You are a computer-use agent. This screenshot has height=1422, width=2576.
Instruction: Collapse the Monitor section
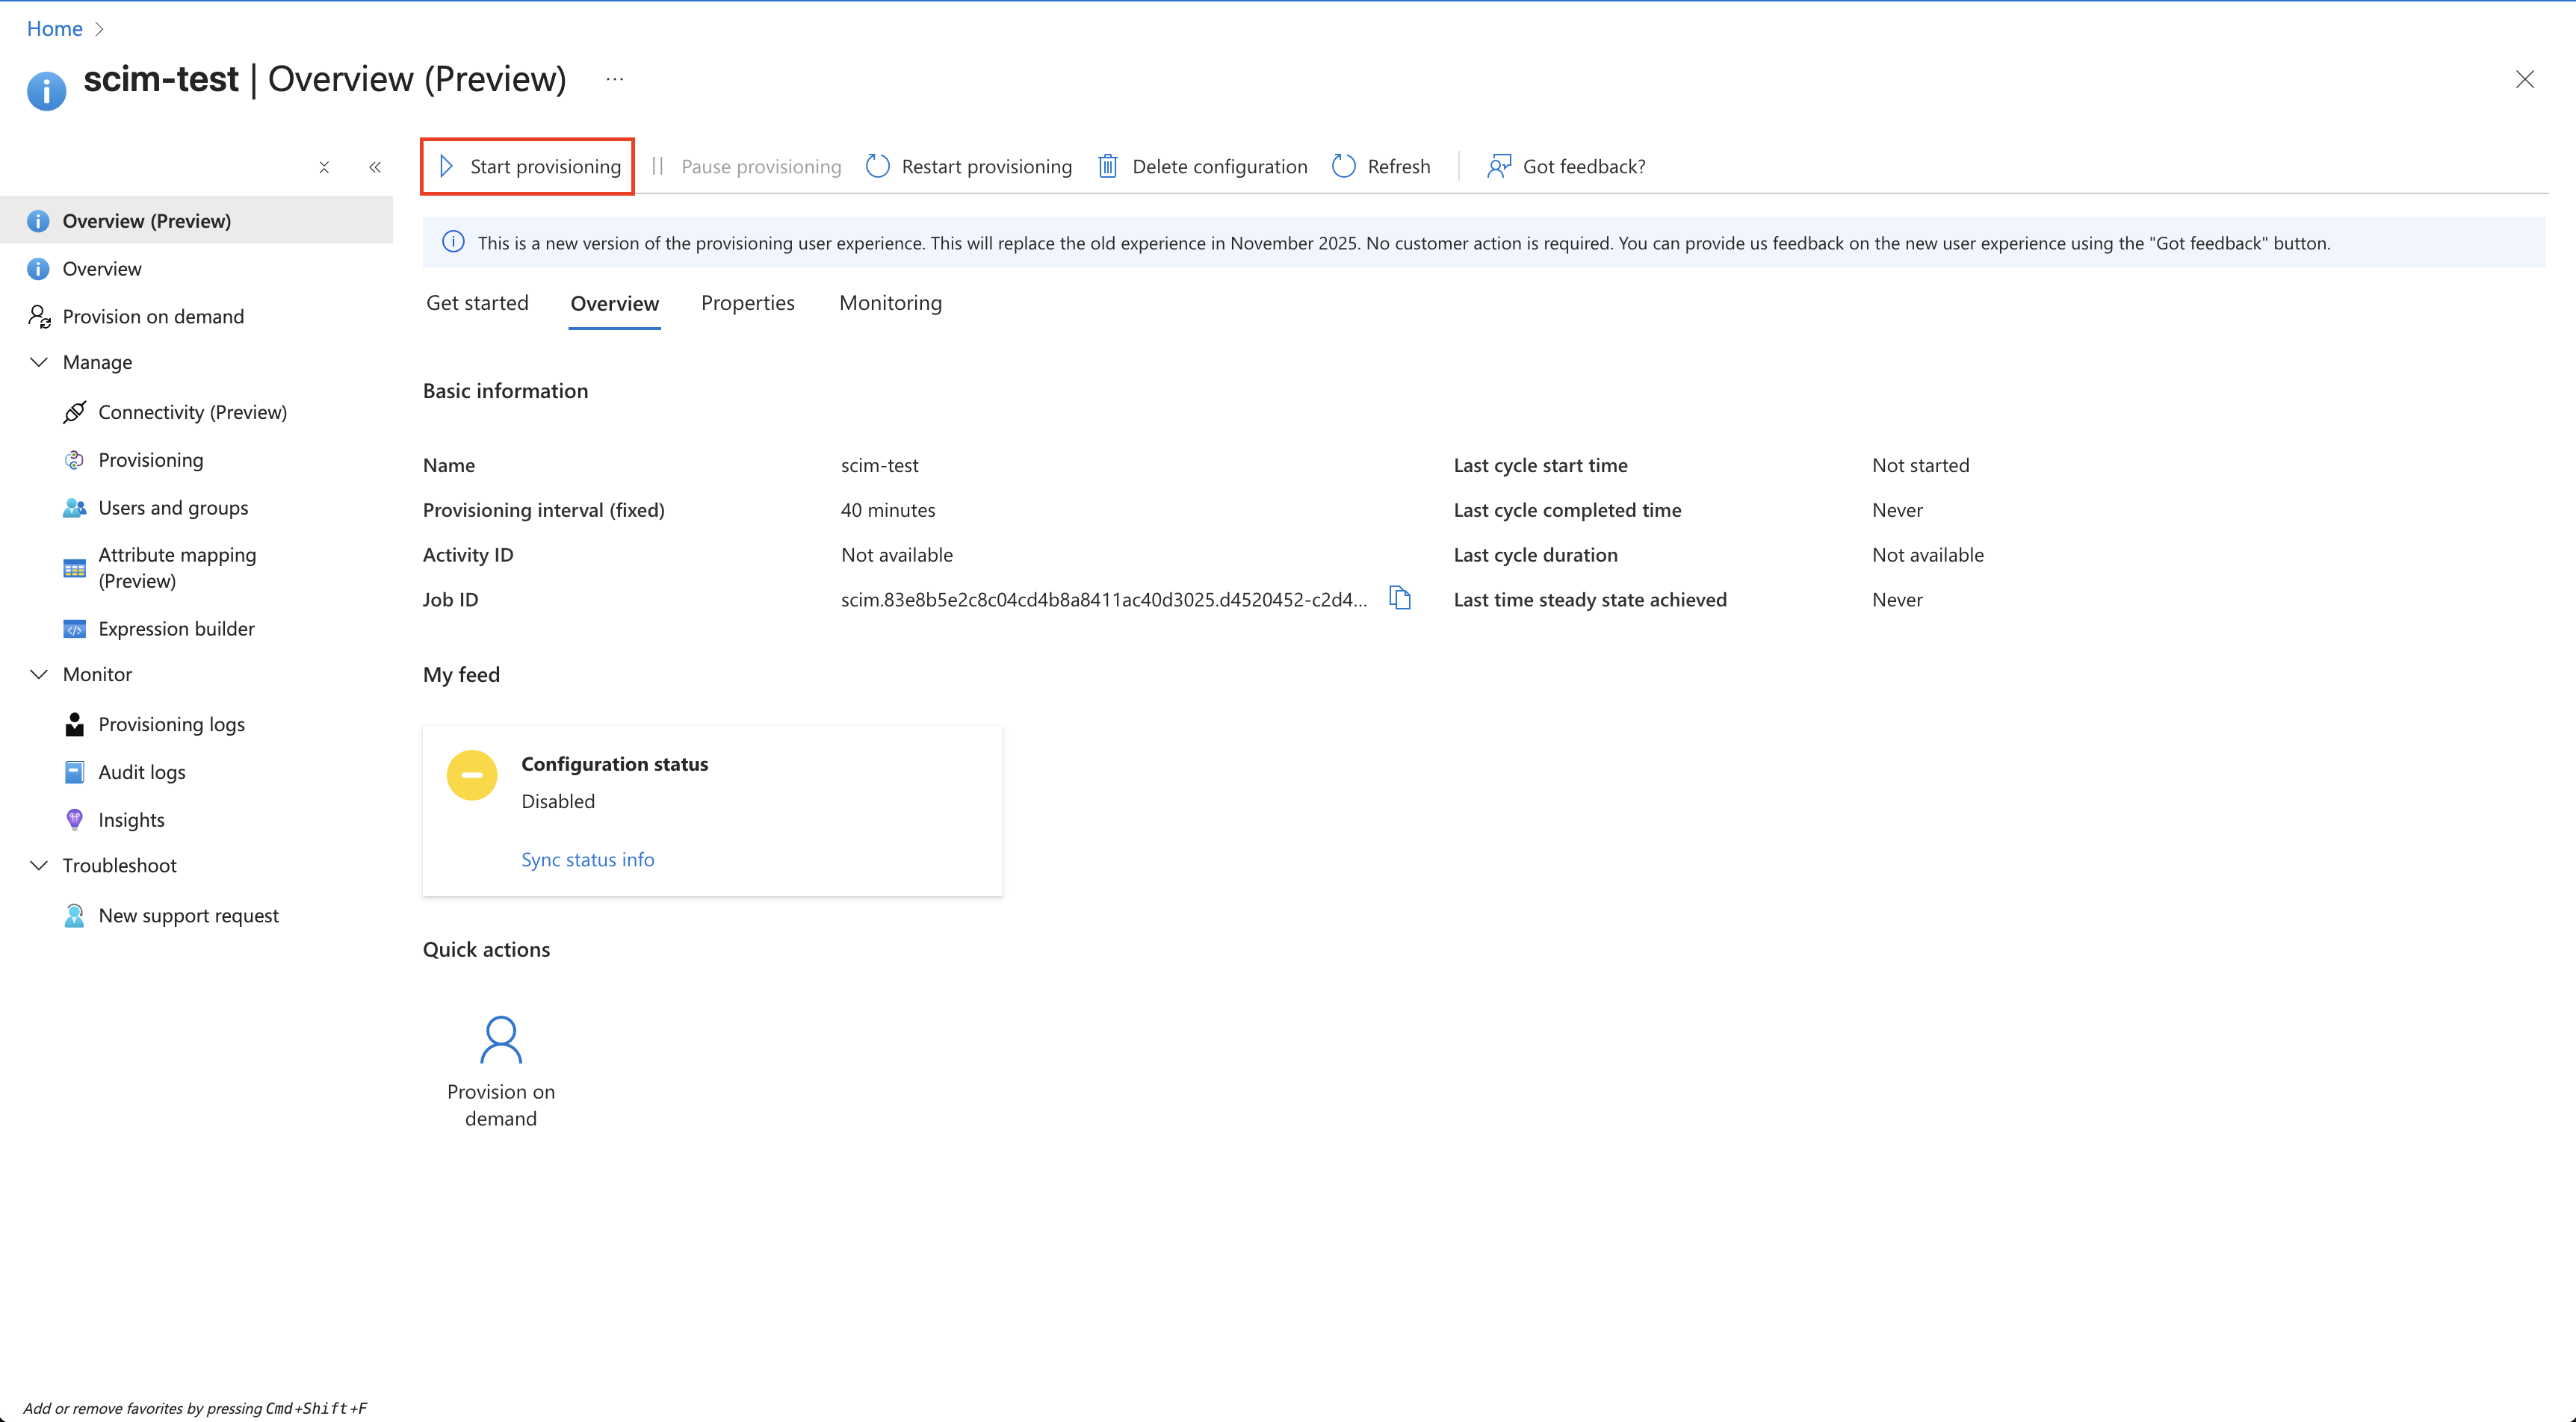(x=39, y=674)
